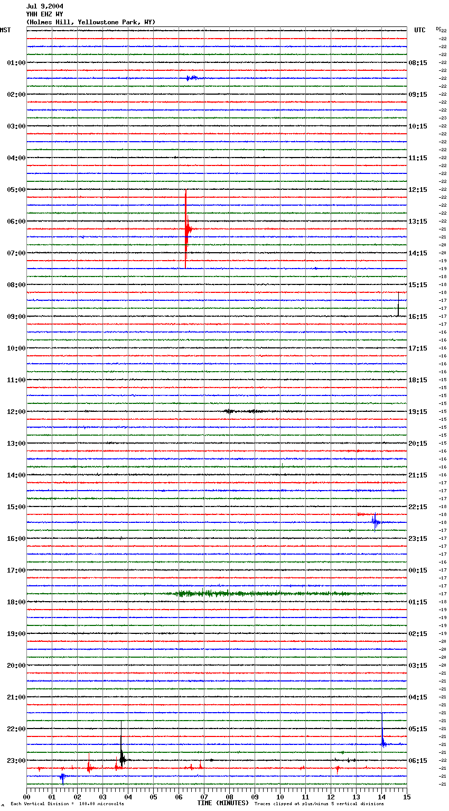Click the 05:15 UTC time label
The image size is (449, 811).
click(418, 729)
